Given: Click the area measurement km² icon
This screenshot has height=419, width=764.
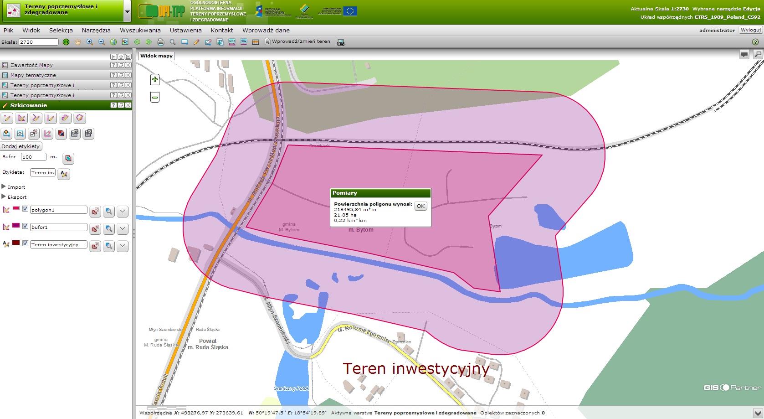Looking at the screenshot, I should pos(232,42).
